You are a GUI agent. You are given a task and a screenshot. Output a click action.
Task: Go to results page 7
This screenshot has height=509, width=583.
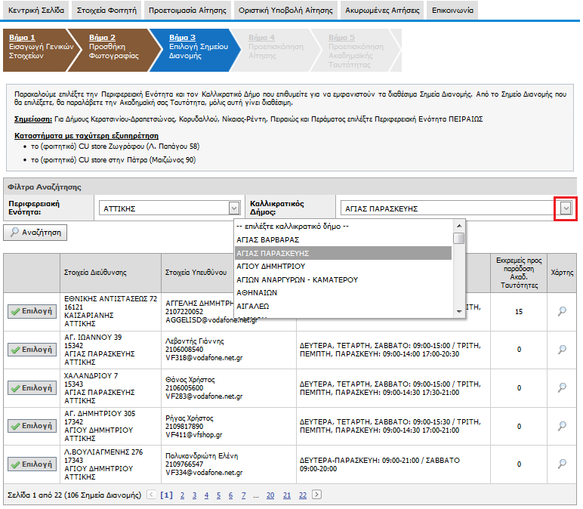(243, 495)
